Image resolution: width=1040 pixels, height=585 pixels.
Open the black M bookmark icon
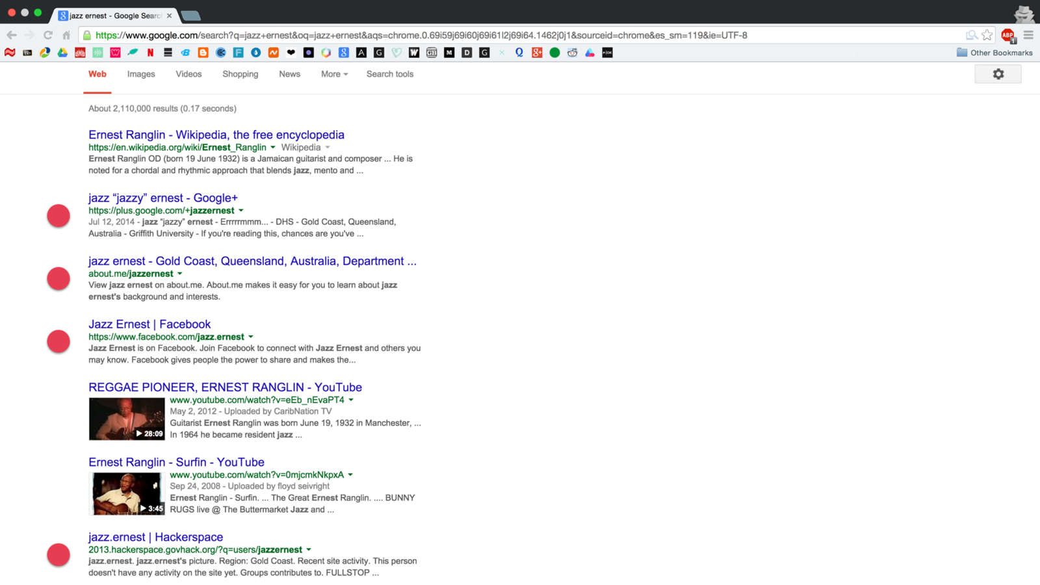[449, 53]
